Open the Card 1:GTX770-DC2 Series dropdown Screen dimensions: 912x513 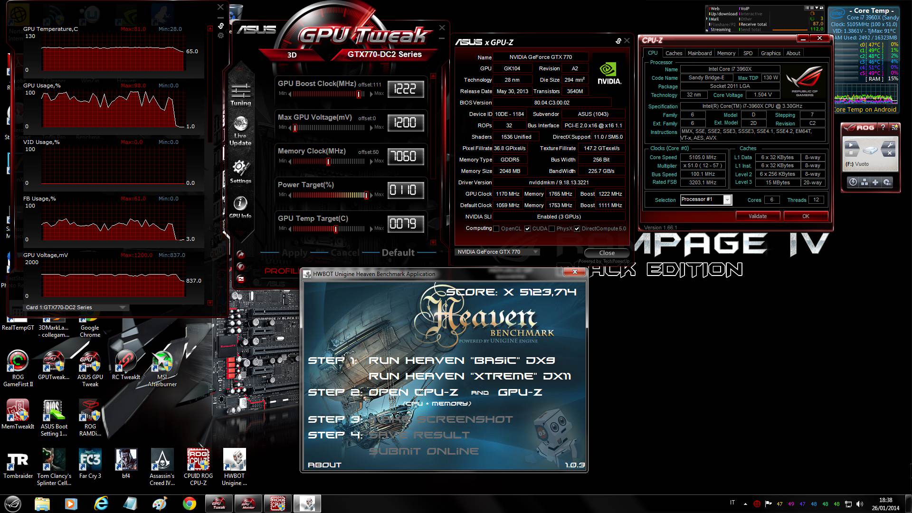pos(76,307)
